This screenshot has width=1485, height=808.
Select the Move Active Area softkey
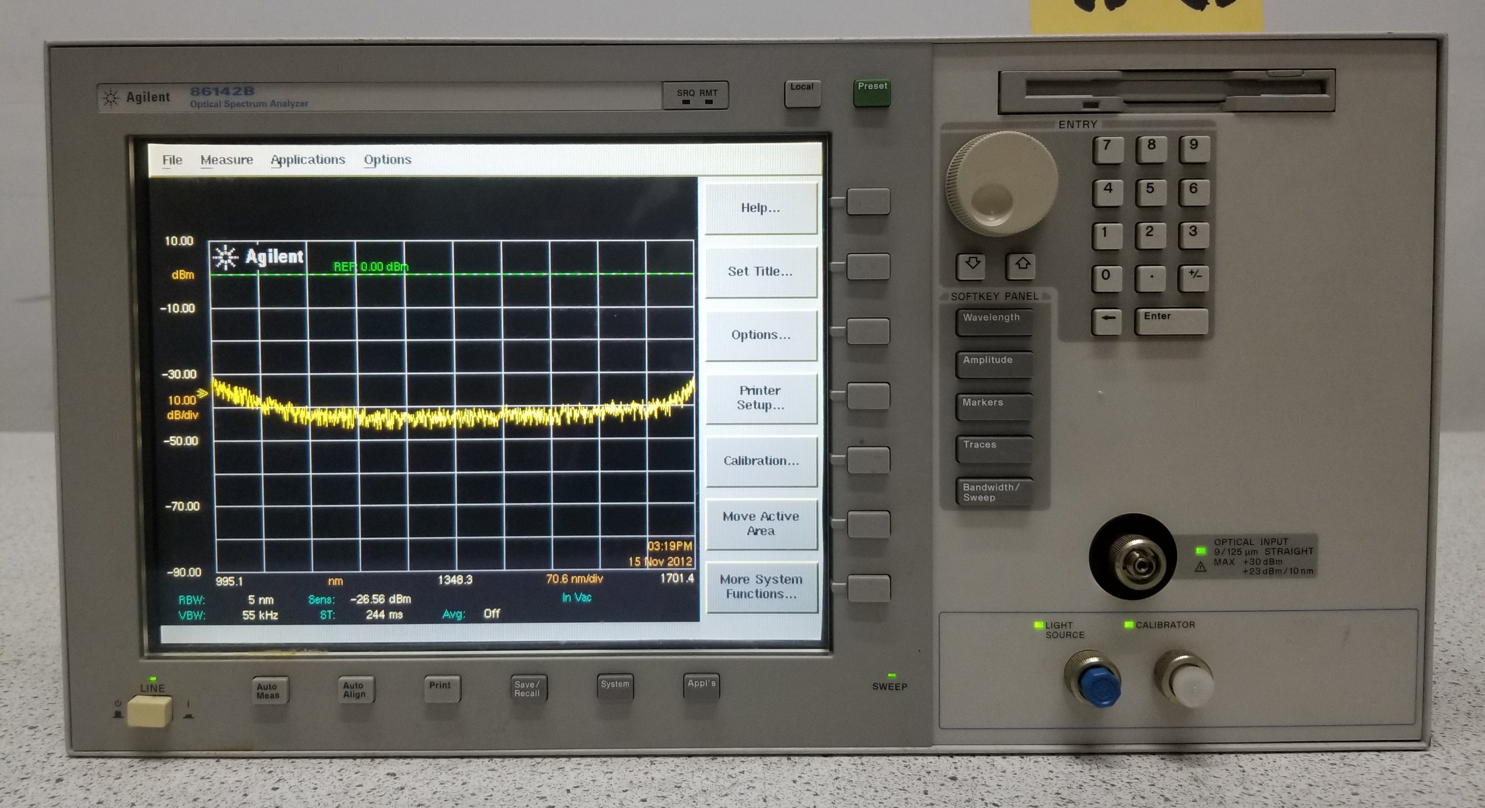[761, 524]
